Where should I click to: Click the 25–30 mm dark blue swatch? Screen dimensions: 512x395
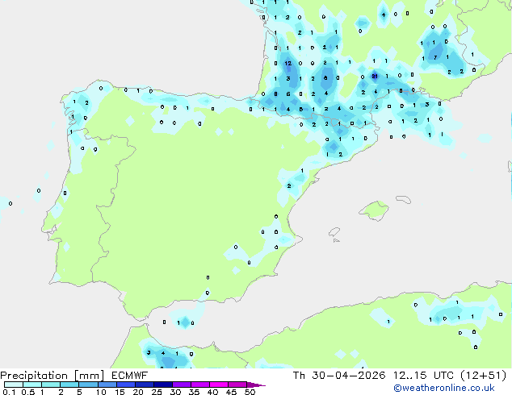163,385
